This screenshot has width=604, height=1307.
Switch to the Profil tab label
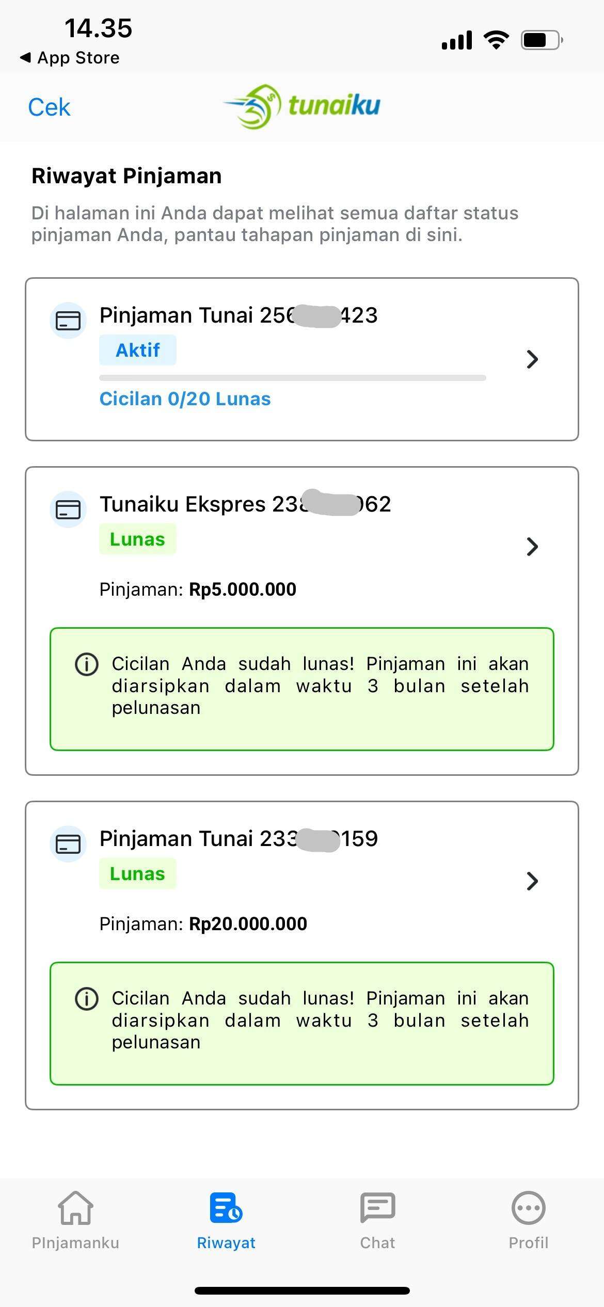(528, 1243)
